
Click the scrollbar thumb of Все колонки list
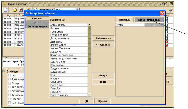(x=89, y=45)
